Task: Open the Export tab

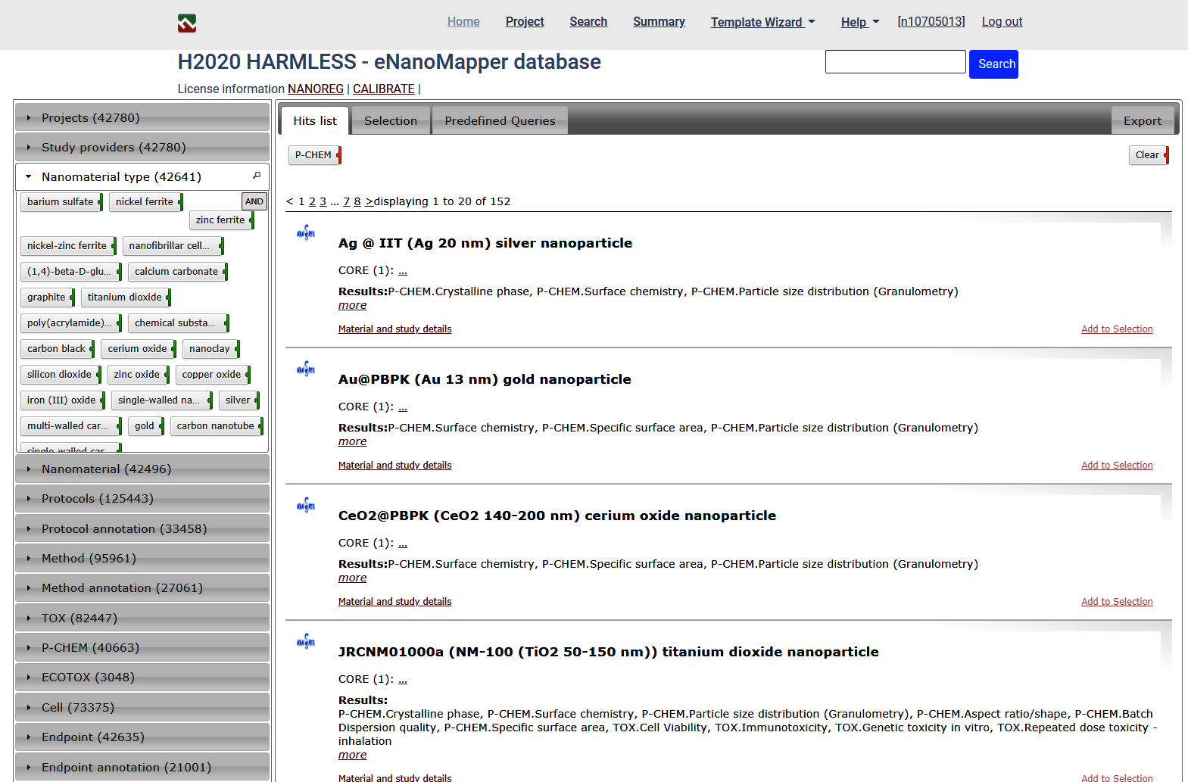Action: (x=1143, y=120)
